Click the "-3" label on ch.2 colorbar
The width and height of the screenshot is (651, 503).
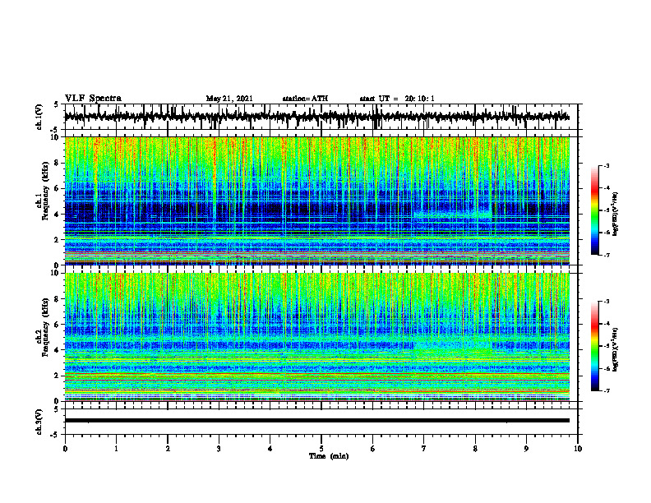(x=607, y=302)
